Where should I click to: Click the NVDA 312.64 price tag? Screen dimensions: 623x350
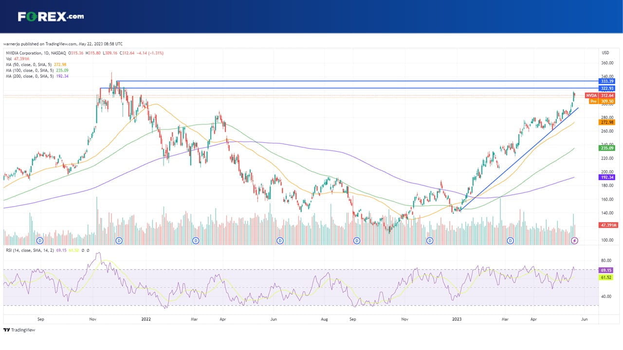[600, 96]
